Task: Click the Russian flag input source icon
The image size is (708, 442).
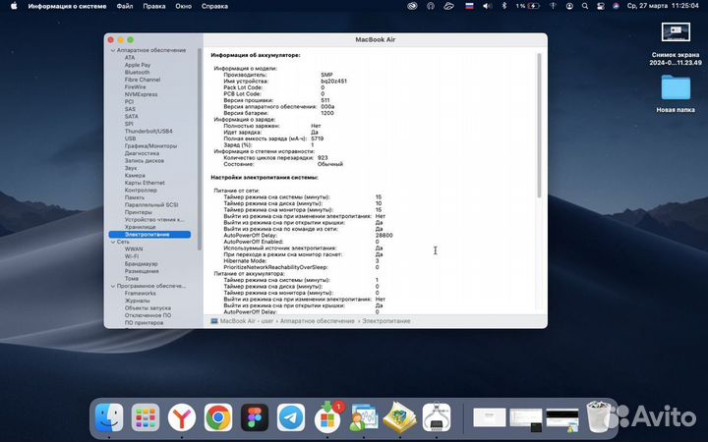Action: pos(470,6)
